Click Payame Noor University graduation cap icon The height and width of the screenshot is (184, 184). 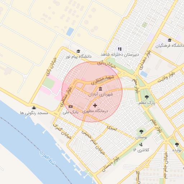point(78,51)
